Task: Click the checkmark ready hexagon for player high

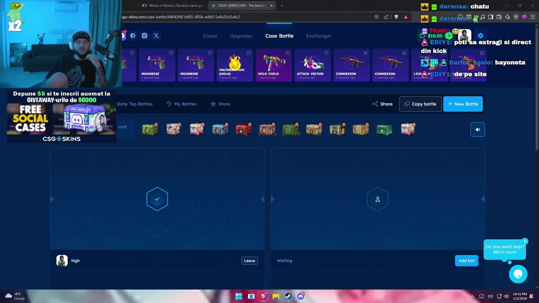Action: pyautogui.click(x=157, y=199)
